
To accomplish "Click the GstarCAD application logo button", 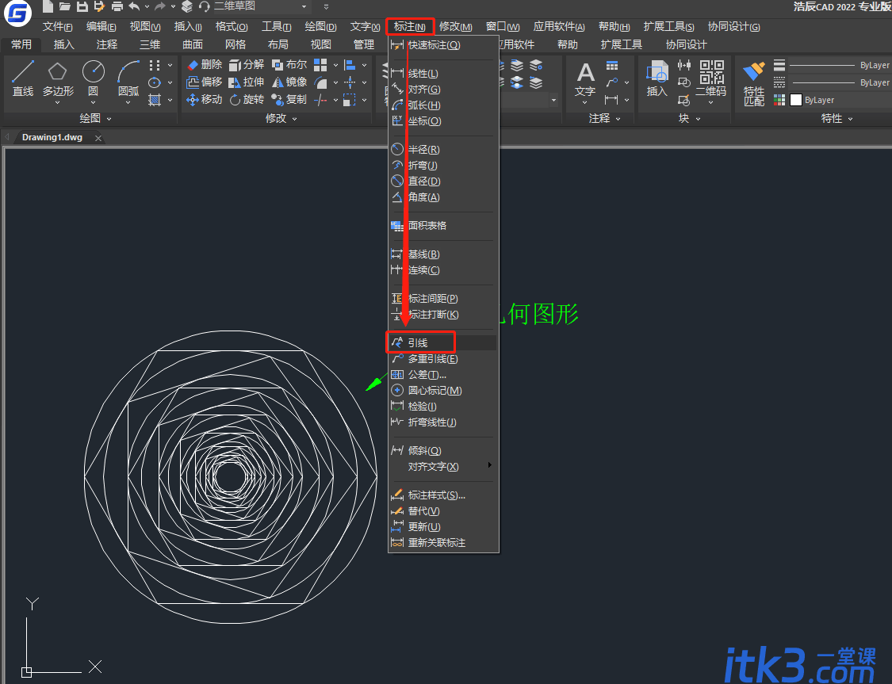I will [x=17, y=13].
